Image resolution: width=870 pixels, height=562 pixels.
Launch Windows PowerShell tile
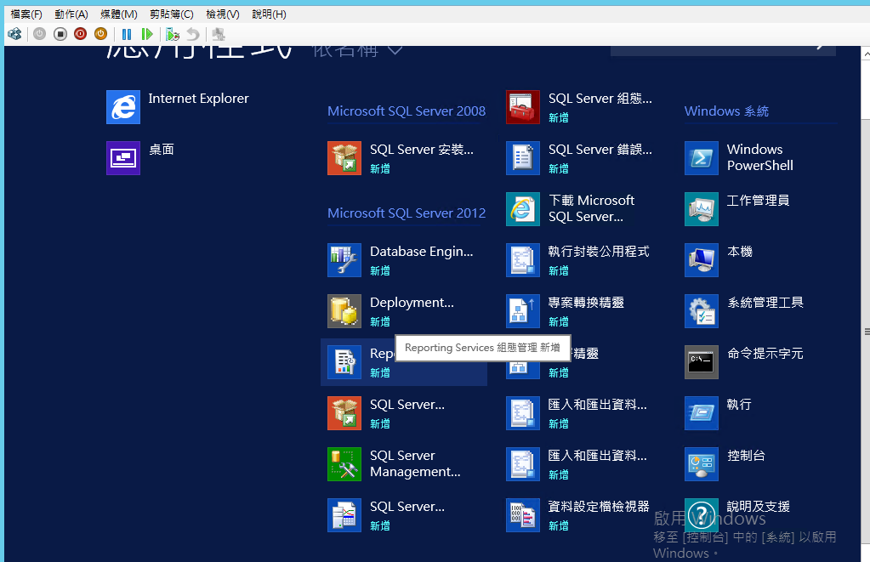(739, 158)
